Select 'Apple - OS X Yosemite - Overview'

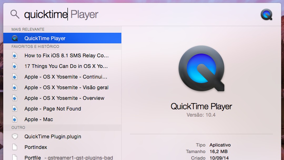click(x=64, y=98)
